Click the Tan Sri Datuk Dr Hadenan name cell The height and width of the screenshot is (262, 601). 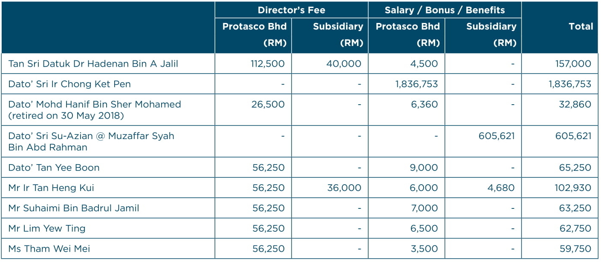[x=93, y=64]
